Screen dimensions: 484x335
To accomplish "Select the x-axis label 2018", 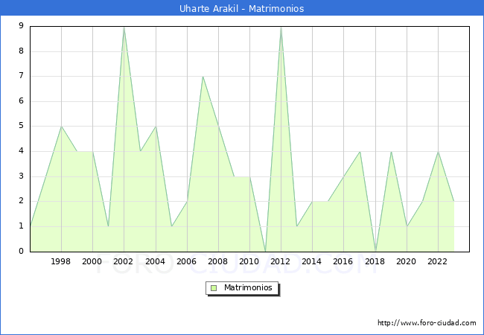I will (375, 261).
